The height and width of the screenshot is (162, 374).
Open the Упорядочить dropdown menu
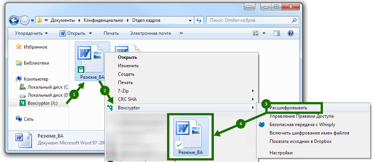(x=31, y=33)
